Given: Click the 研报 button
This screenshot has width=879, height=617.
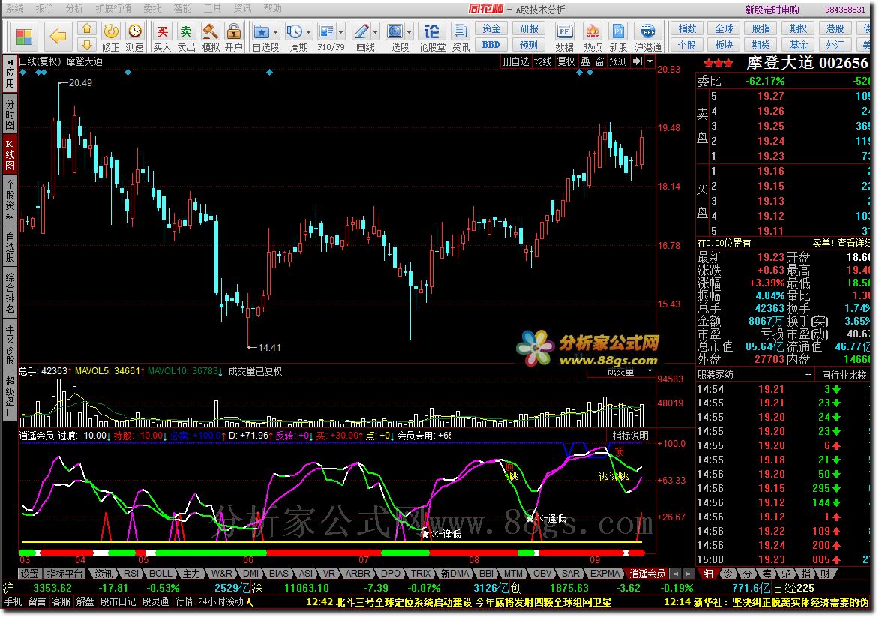Looking at the screenshot, I should [x=529, y=28].
